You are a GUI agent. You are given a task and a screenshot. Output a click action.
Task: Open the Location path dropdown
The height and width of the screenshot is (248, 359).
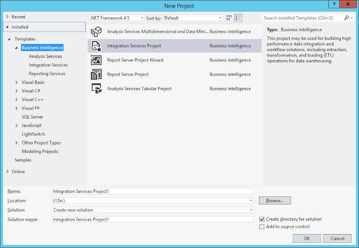click(x=251, y=200)
